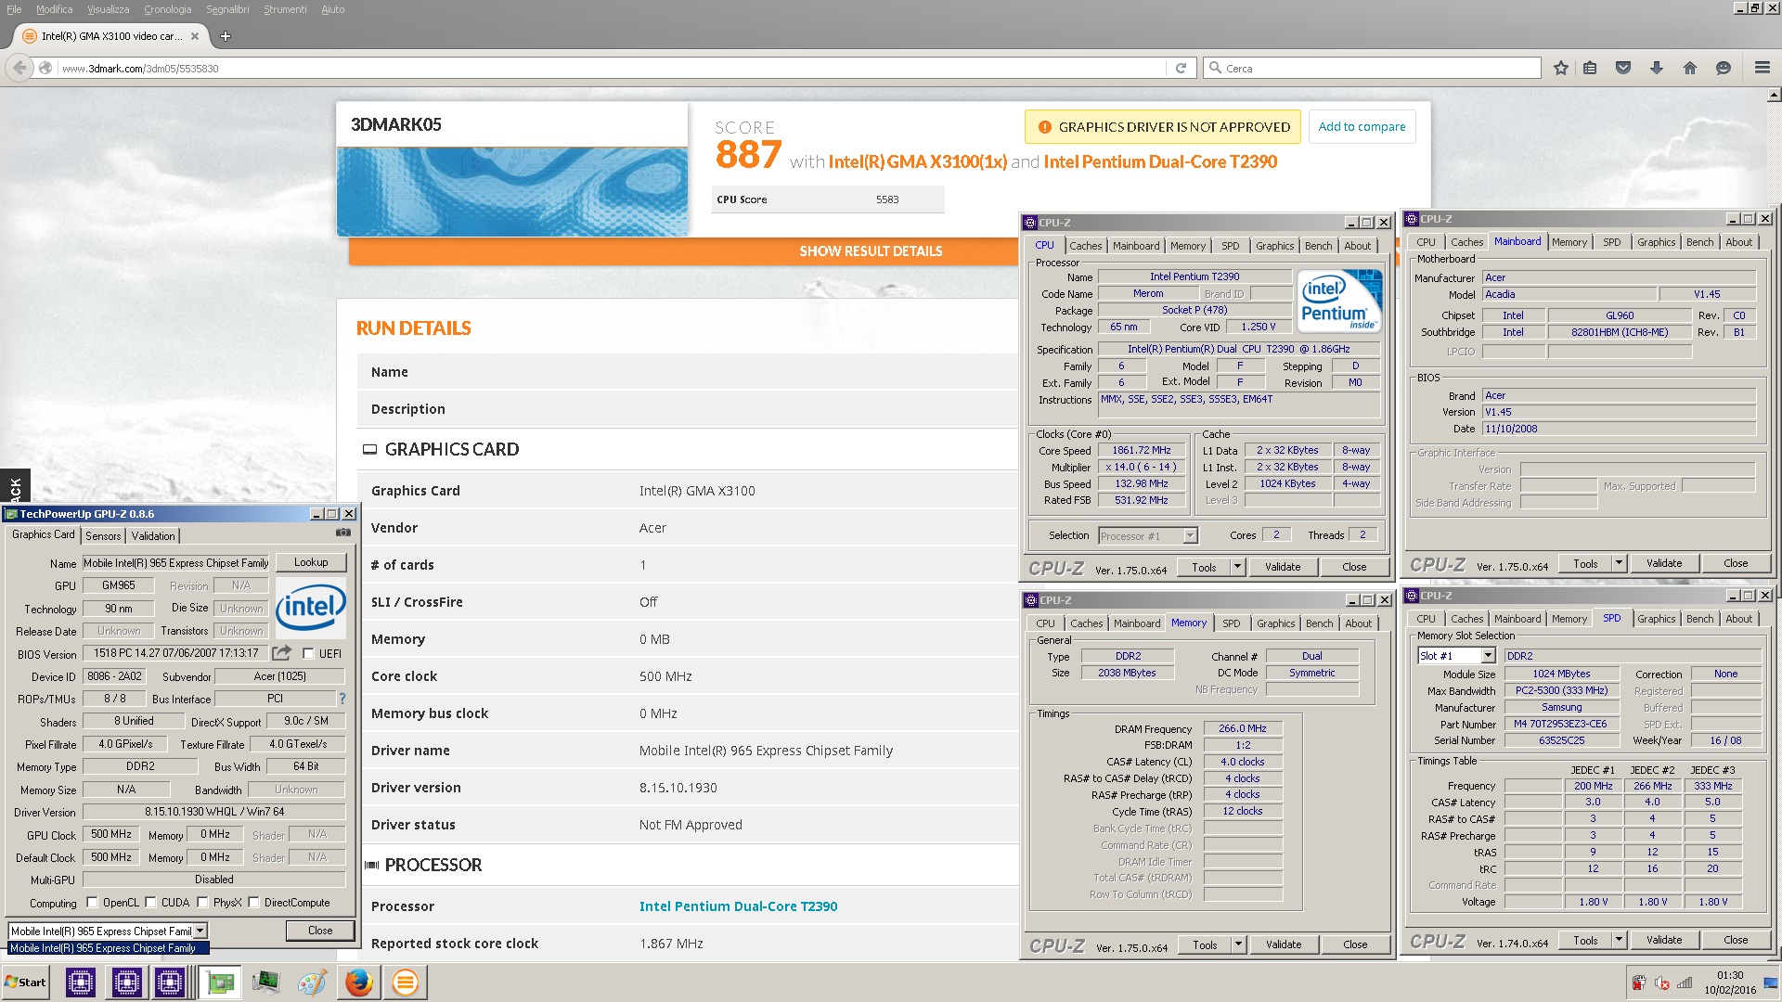Click the Cerca search field
This screenshot has height=1002, width=1782.
1372,68
